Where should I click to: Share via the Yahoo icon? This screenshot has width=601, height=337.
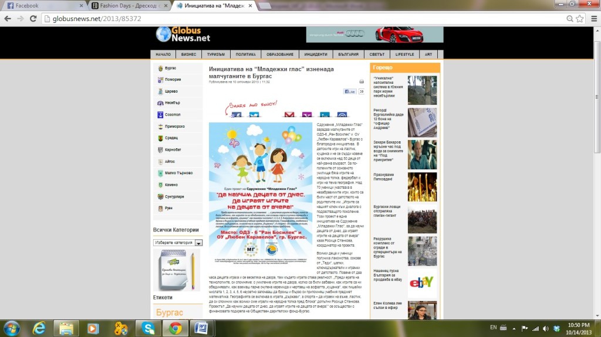[307, 115]
